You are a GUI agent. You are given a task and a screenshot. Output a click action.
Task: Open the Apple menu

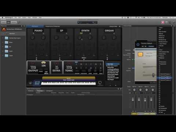pos(3,18)
